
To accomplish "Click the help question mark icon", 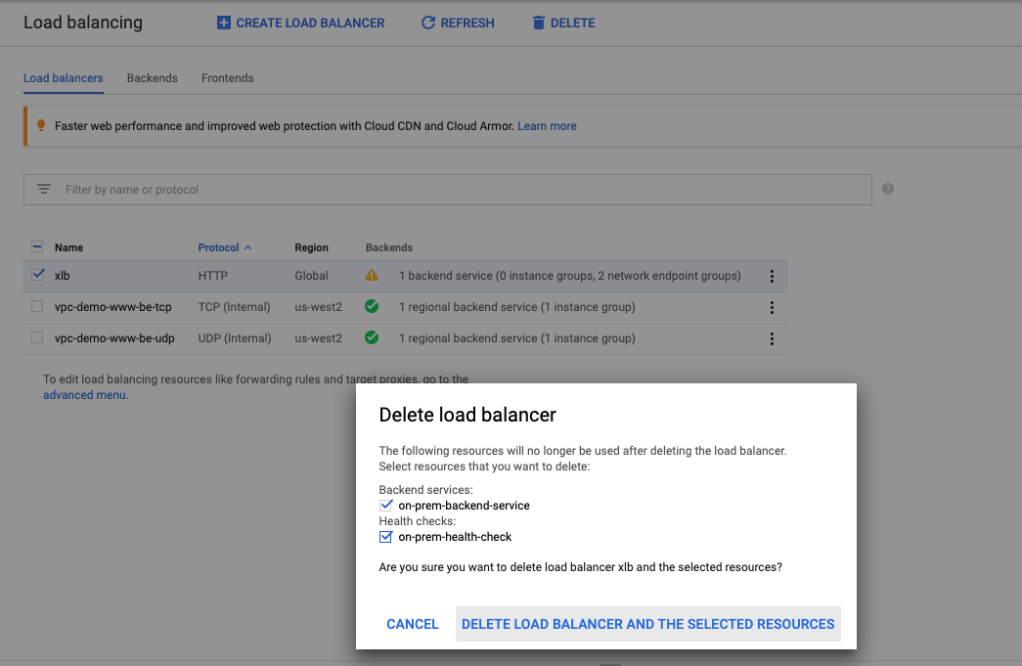I will 888,189.
